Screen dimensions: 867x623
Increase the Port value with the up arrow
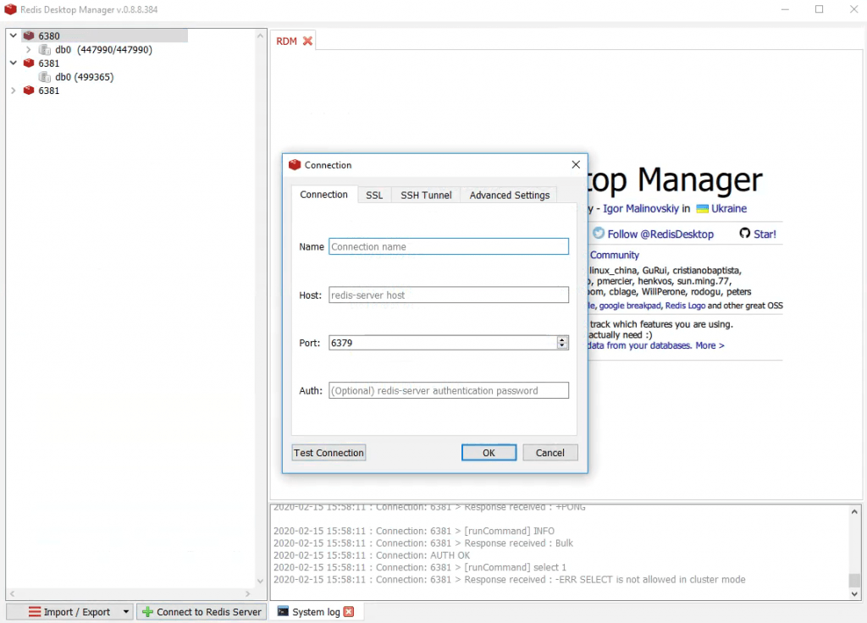tap(562, 339)
